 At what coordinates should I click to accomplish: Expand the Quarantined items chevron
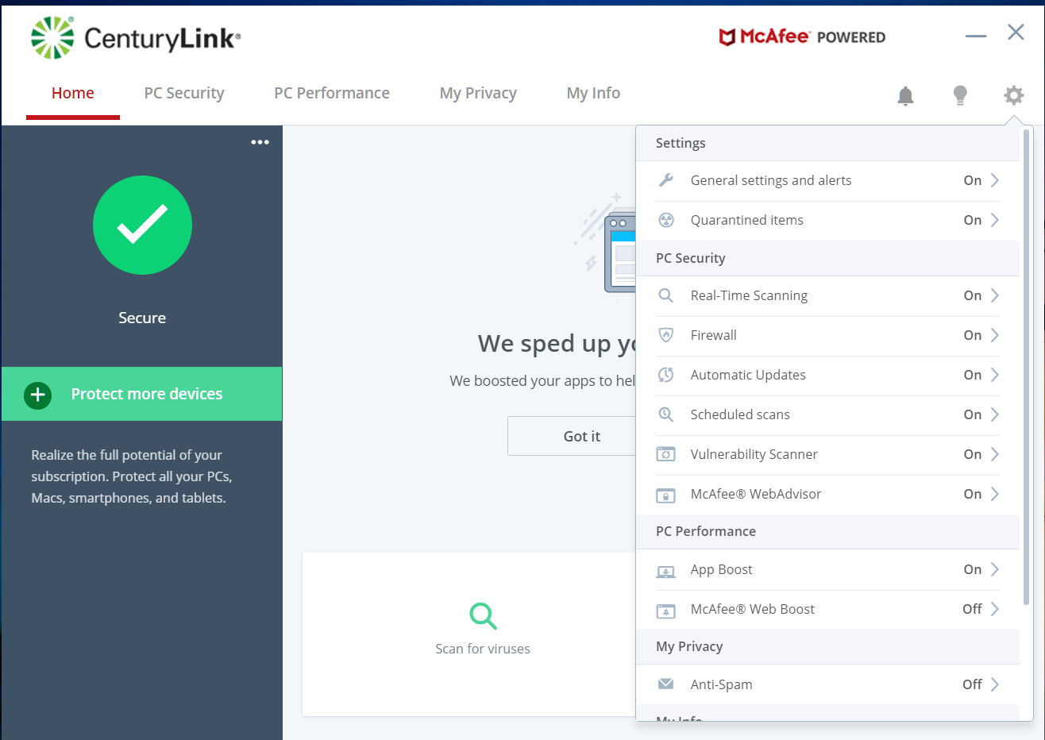pyautogui.click(x=994, y=220)
